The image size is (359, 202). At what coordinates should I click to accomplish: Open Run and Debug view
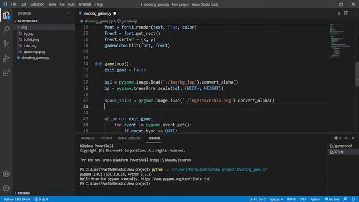(x=6, y=58)
